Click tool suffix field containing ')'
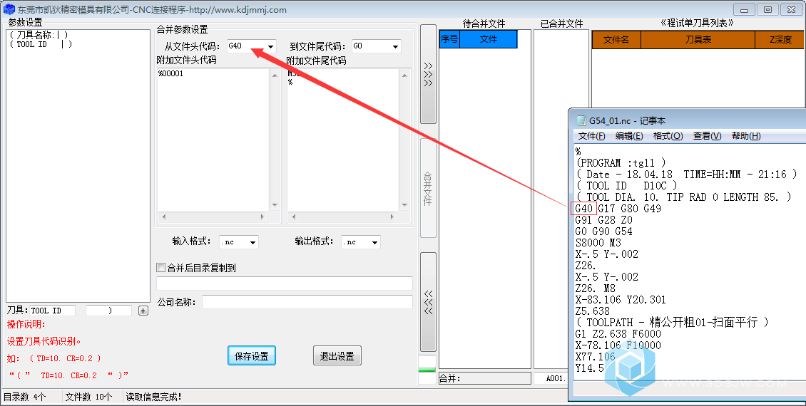 point(108,311)
